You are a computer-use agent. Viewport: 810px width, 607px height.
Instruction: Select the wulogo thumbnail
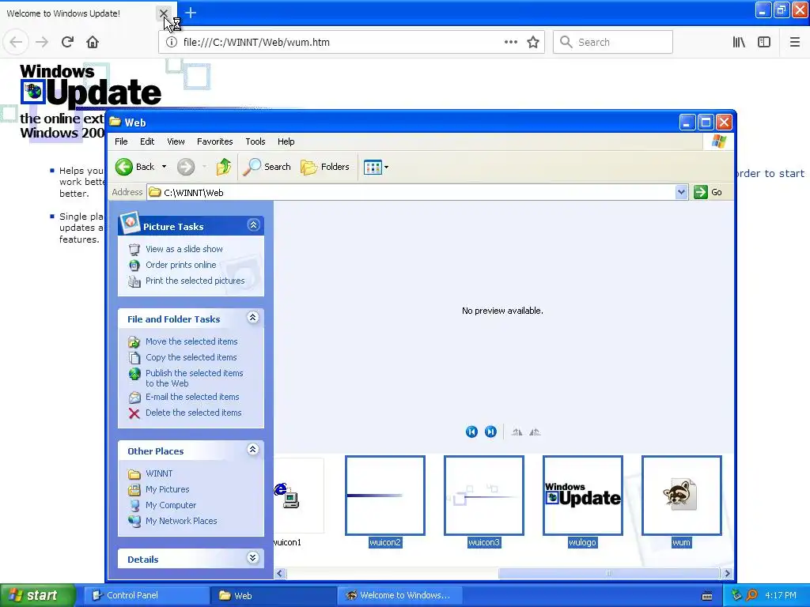pos(583,496)
